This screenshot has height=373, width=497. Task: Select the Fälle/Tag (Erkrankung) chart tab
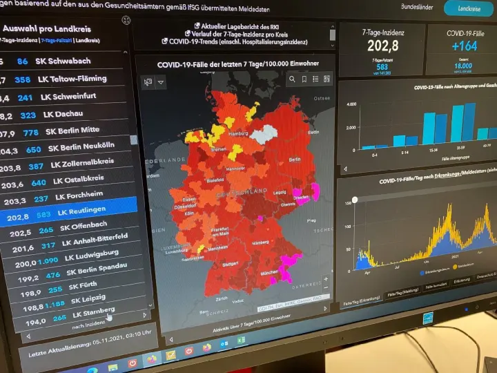360,303
